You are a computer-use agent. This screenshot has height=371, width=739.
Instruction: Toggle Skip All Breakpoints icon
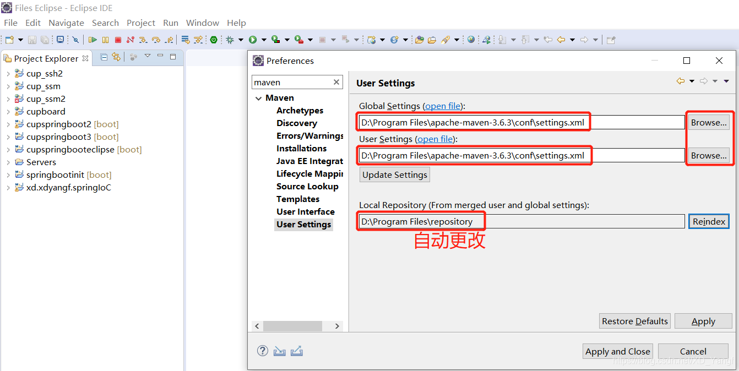[x=75, y=40]
